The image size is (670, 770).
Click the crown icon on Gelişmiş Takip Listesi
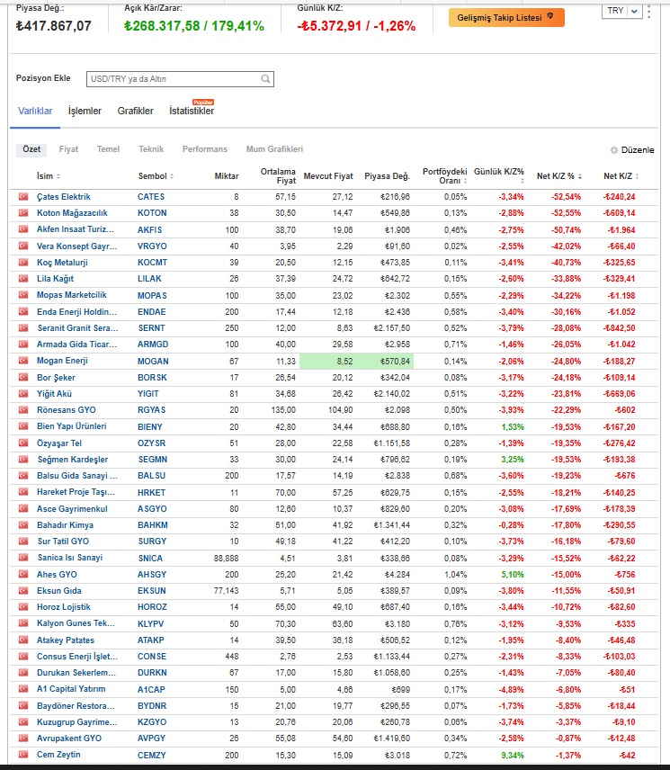(550, 16)
